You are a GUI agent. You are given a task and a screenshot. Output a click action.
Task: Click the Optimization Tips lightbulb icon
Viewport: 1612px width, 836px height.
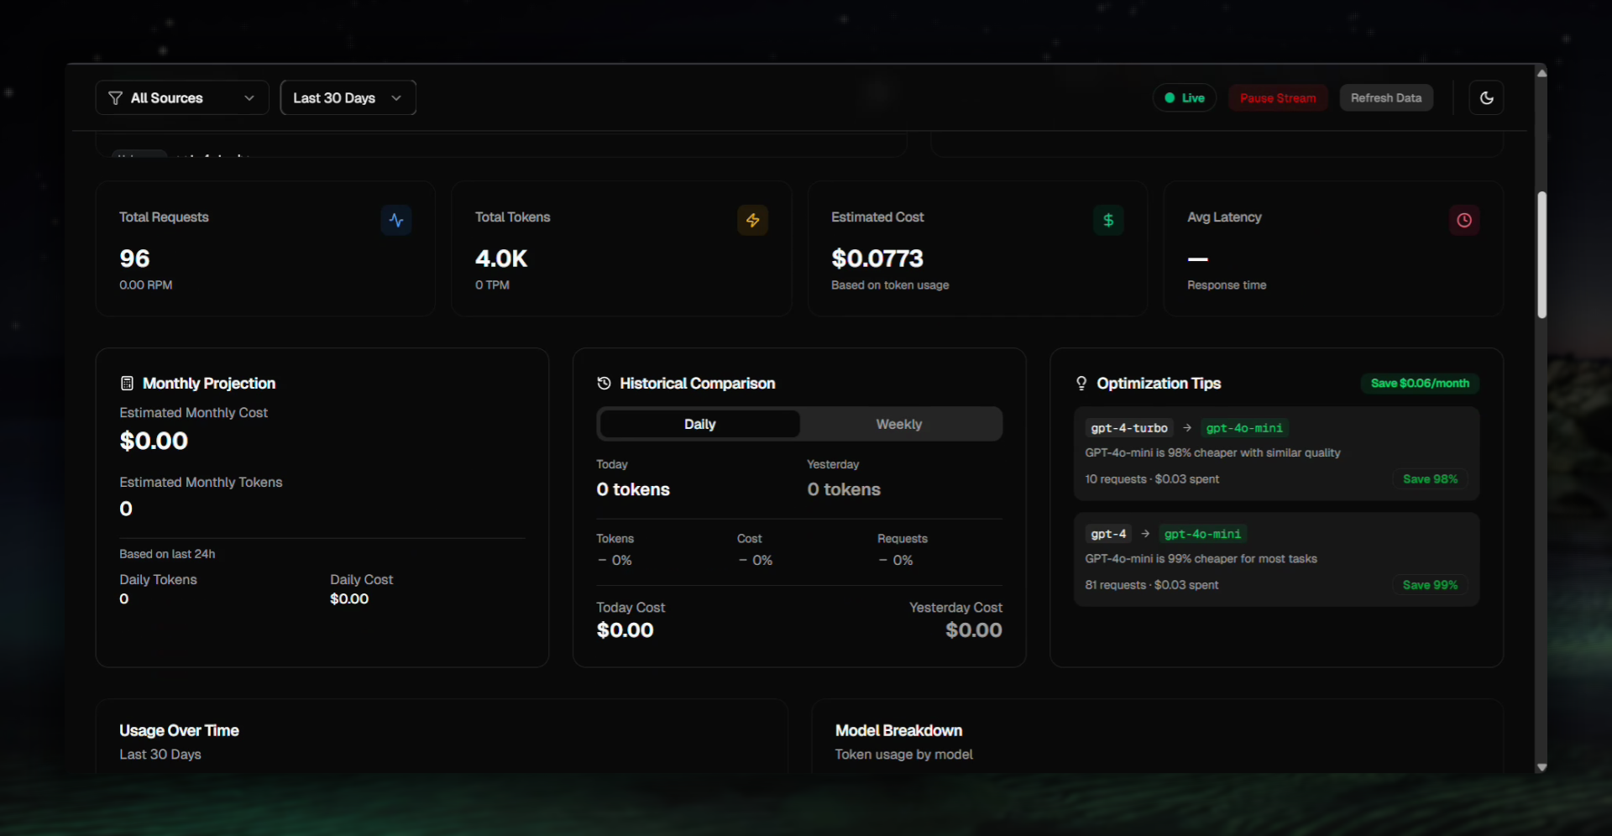coord(1081,384)
